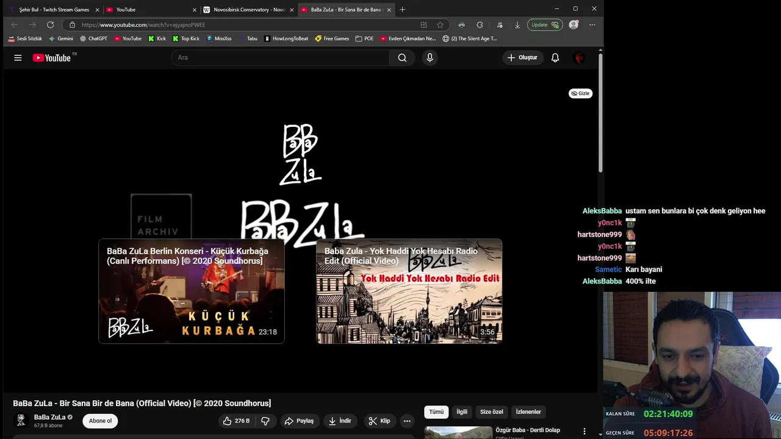
Task: Bookmark this page with the star icon
Action: click(x=440, y=25)
